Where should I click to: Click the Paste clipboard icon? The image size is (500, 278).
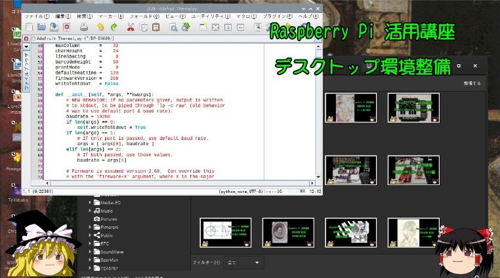click(x=156, y=27)
